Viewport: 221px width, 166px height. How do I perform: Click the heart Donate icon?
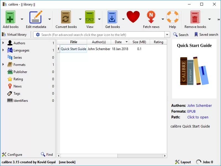tap(133, 17)
